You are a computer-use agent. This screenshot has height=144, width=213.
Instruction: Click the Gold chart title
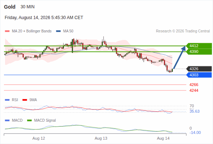coord(10,7)
